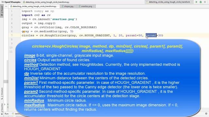This screenshot has height=117, width=209.
Task: Click line number 8 in the gutter
Action: click(12, 39)
